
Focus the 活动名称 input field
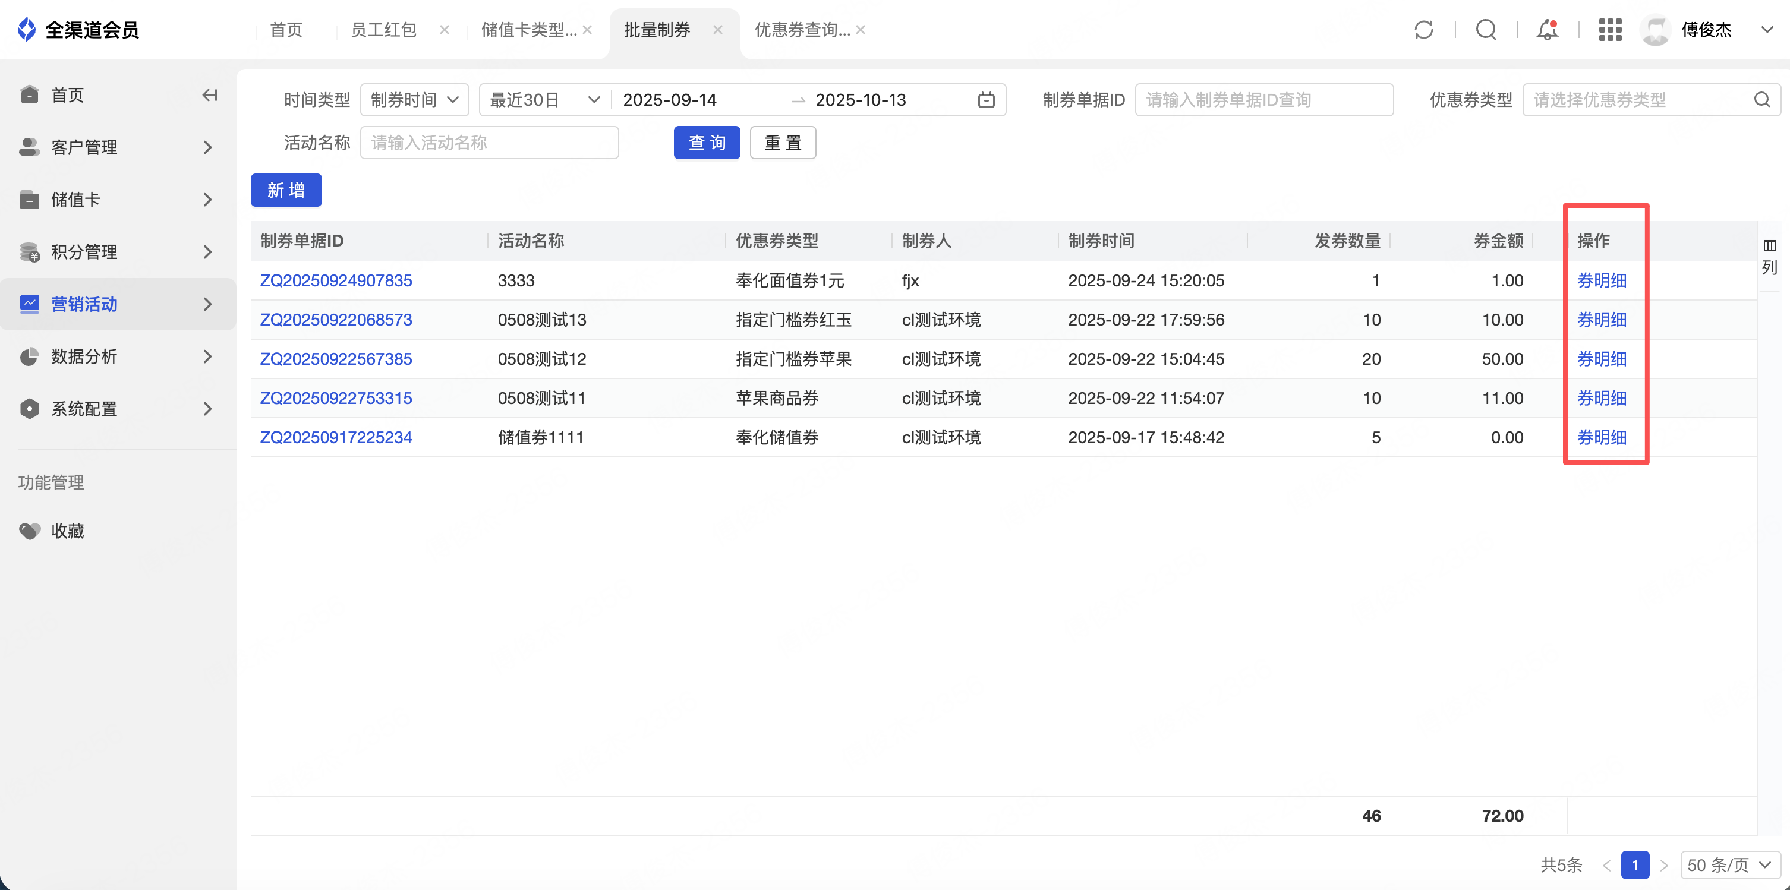pos(489,143)
